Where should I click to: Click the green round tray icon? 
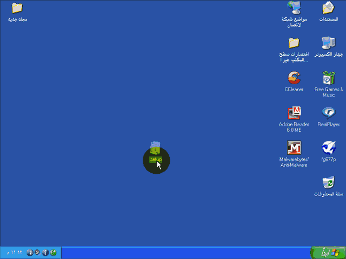tap(54, 253)
